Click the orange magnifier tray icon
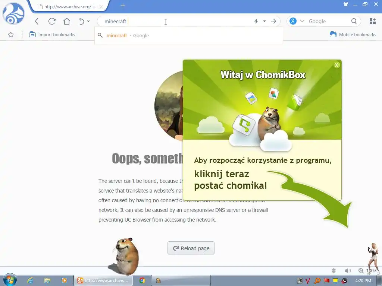 click(x=317, y=281)
